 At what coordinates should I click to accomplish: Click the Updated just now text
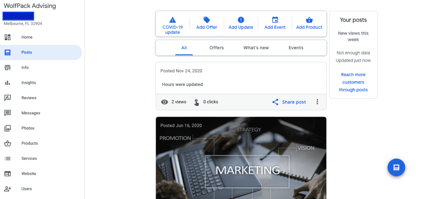click(353, 60)
